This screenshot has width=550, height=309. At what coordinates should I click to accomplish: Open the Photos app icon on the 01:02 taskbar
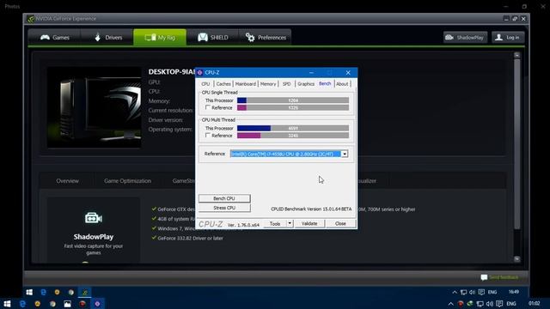click(x=67, y=303)
